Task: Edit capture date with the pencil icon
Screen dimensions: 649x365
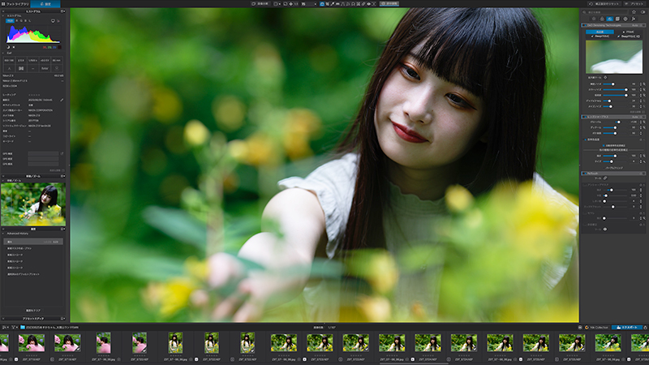Action: point(62,100)
